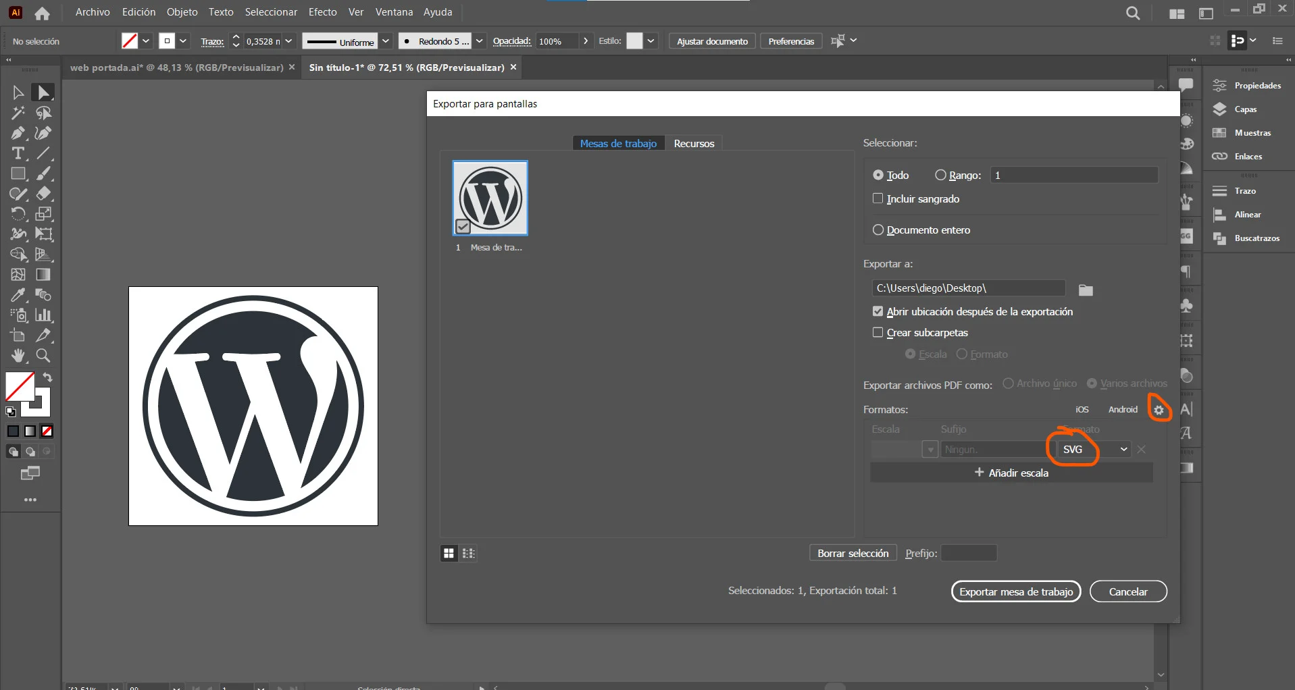The image size is (1295, 690).
Task: Choose the Documento entero option
Action: tap(878, 230)
